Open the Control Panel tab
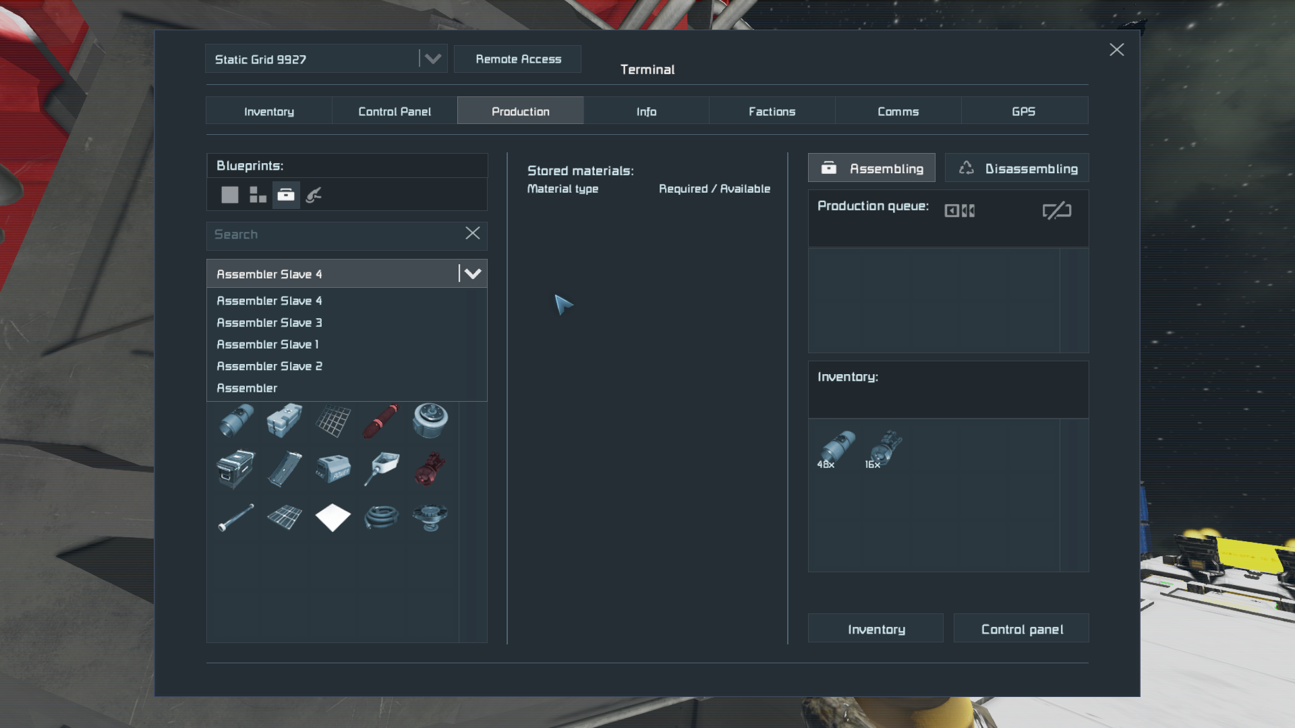This screenshot has width=1295, height=728. pos(394,111)
